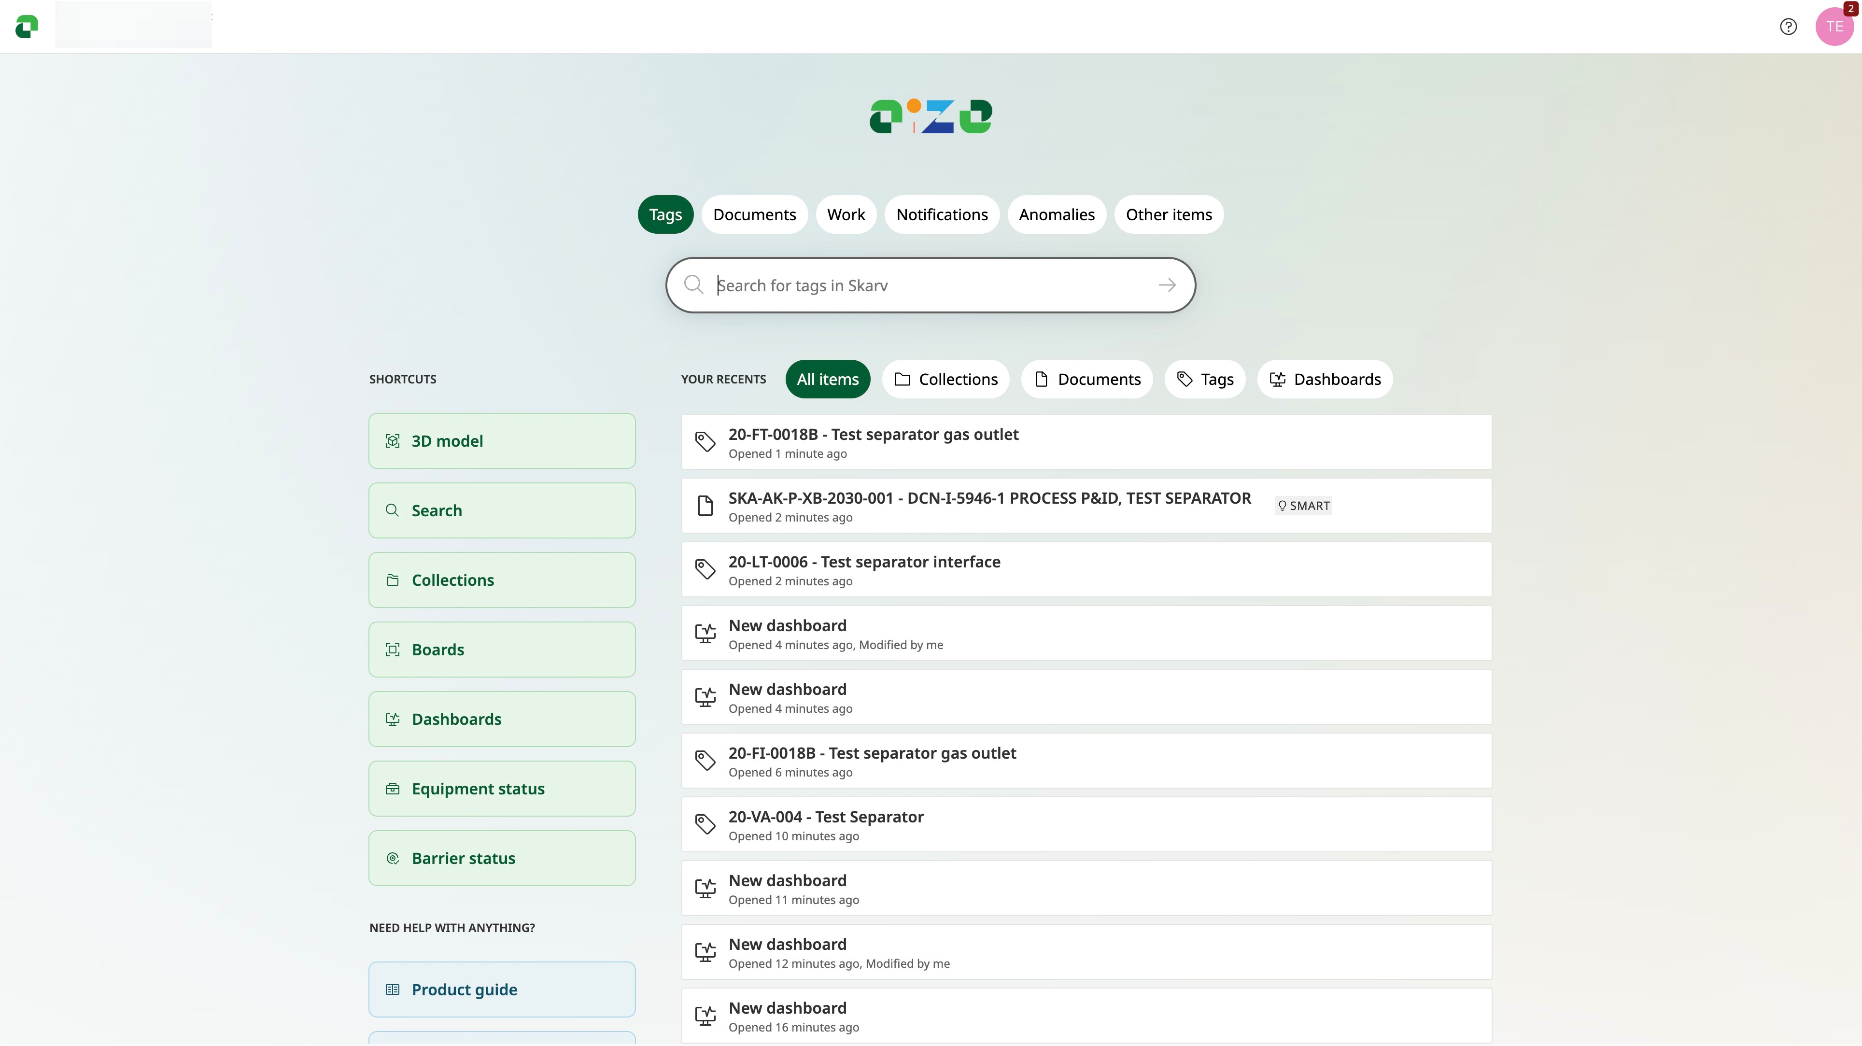Filter recents by Tags
This screenshot has height=1046, width=1862.
coord(1204,380)
